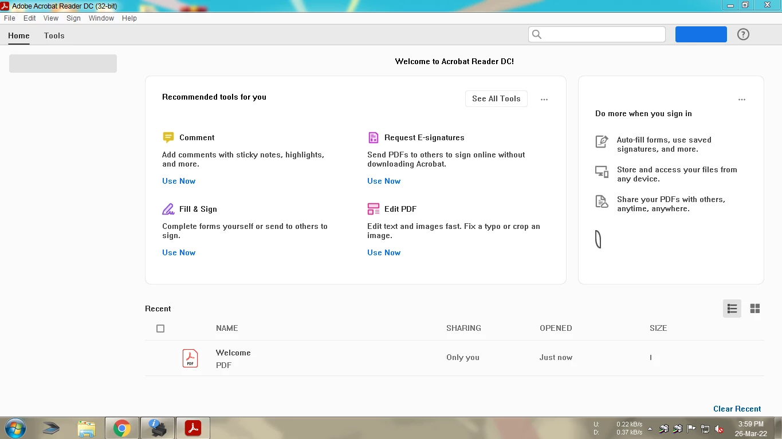Click the Comment sticky note icon
The image size is (782, 439).
pyautogui.click(x=168, y=137)
